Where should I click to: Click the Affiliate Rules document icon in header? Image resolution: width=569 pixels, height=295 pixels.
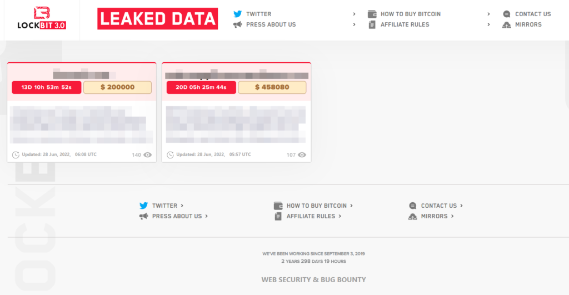point(372,24)
